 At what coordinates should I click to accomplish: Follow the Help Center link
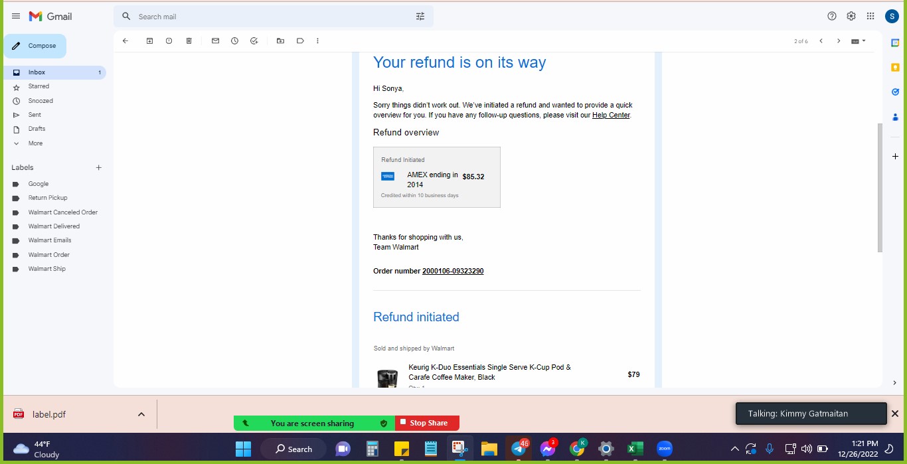(x=611, y=116)
